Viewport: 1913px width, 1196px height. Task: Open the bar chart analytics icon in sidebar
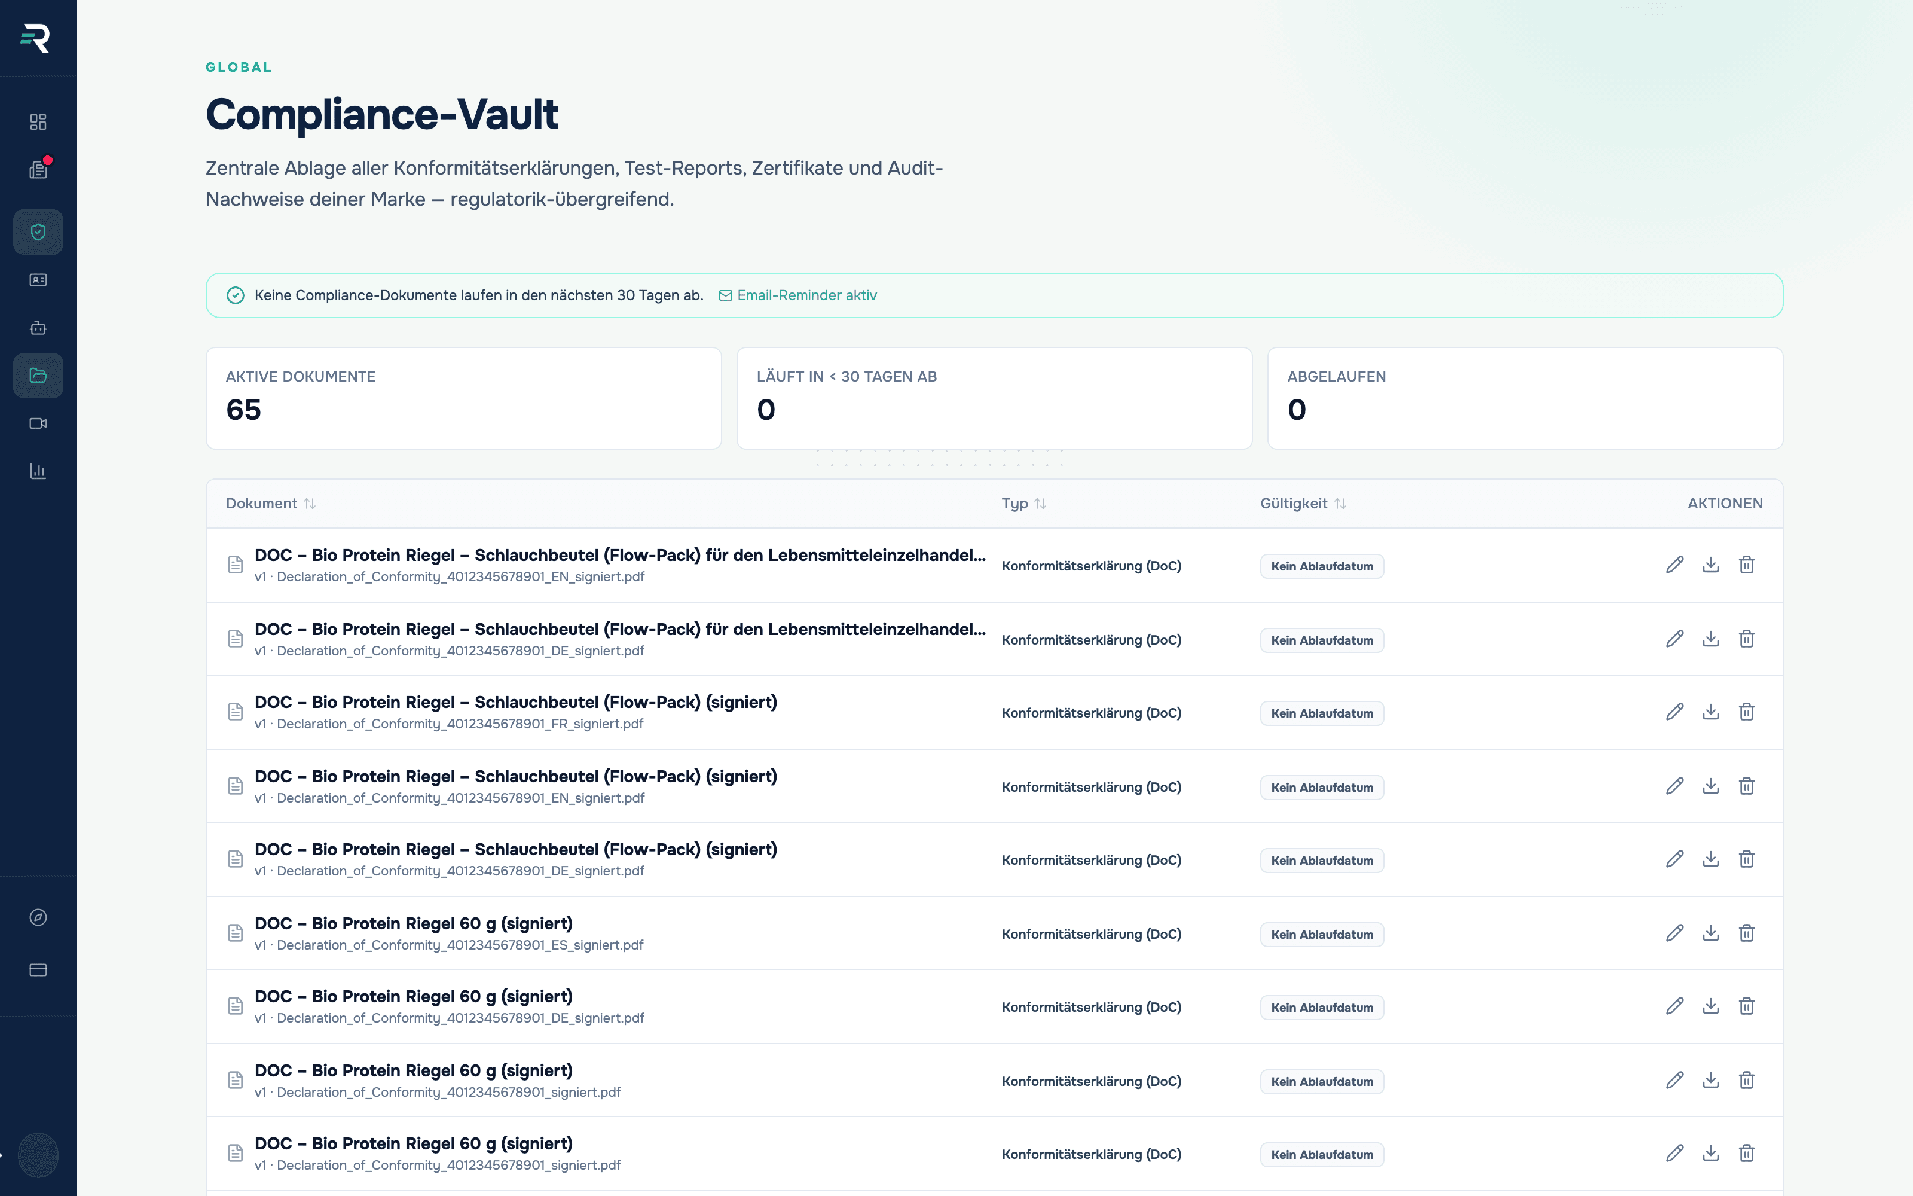(38, 471)
